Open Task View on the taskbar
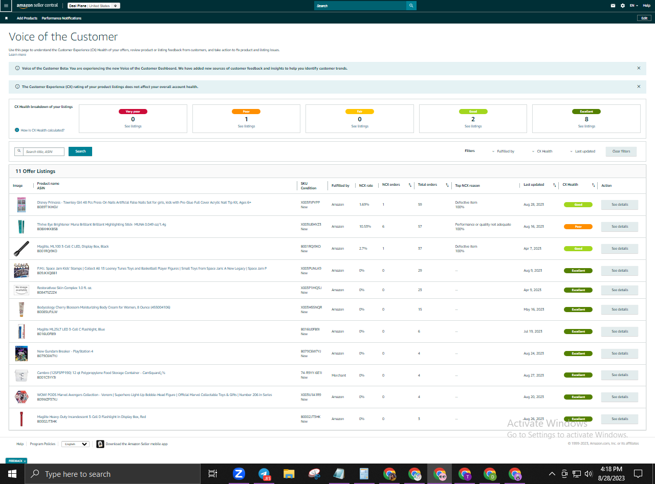The image size is (655, 484). (213, 474)
